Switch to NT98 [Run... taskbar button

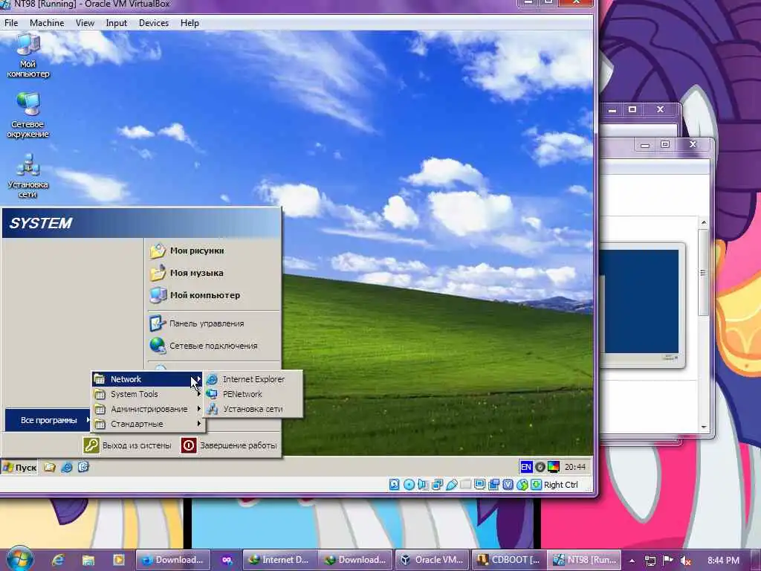[586, 560]
